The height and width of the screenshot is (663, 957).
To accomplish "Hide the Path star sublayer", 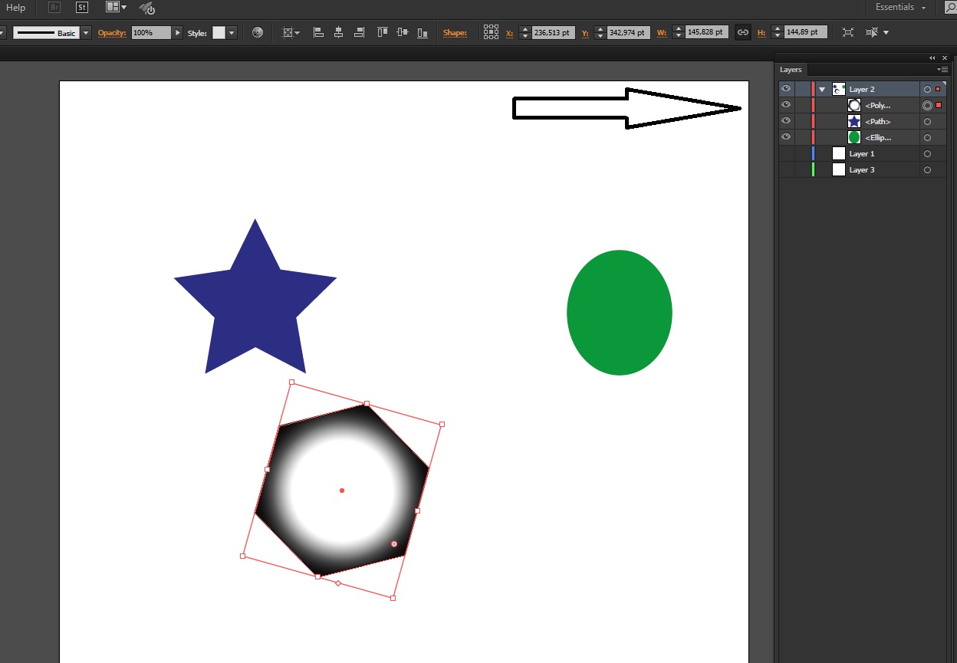I will click(786, 122).
